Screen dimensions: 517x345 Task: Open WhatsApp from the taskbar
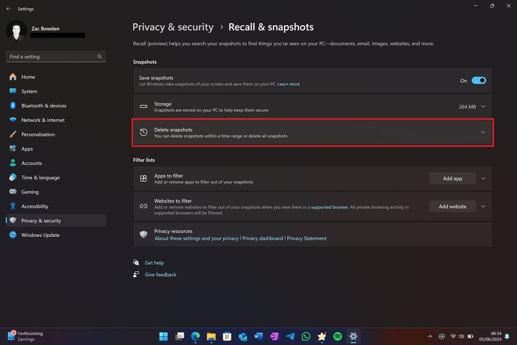[x=306, y=336]
